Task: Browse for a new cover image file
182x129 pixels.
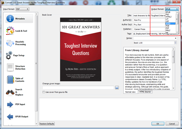Action: 117,88
